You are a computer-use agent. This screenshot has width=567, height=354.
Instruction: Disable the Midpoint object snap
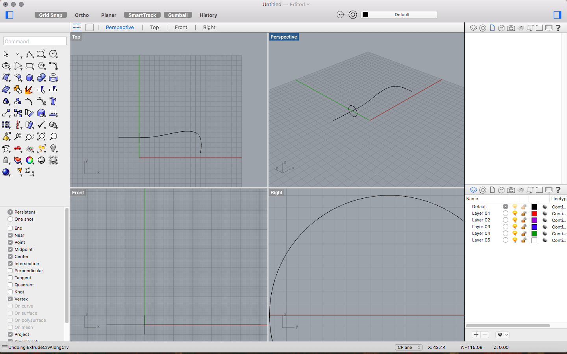(10, 249)
